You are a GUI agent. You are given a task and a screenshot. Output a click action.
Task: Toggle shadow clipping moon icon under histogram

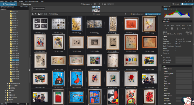pos(165,19)
